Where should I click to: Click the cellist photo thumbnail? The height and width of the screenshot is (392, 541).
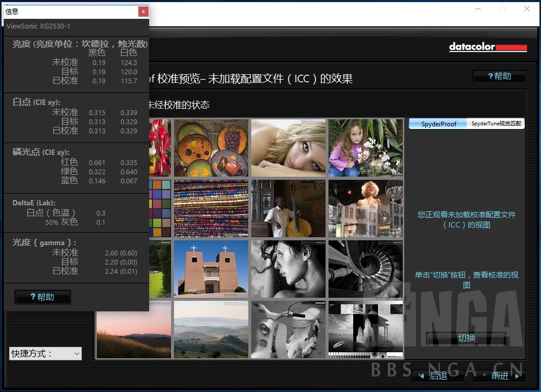click(x=288, y=209)
